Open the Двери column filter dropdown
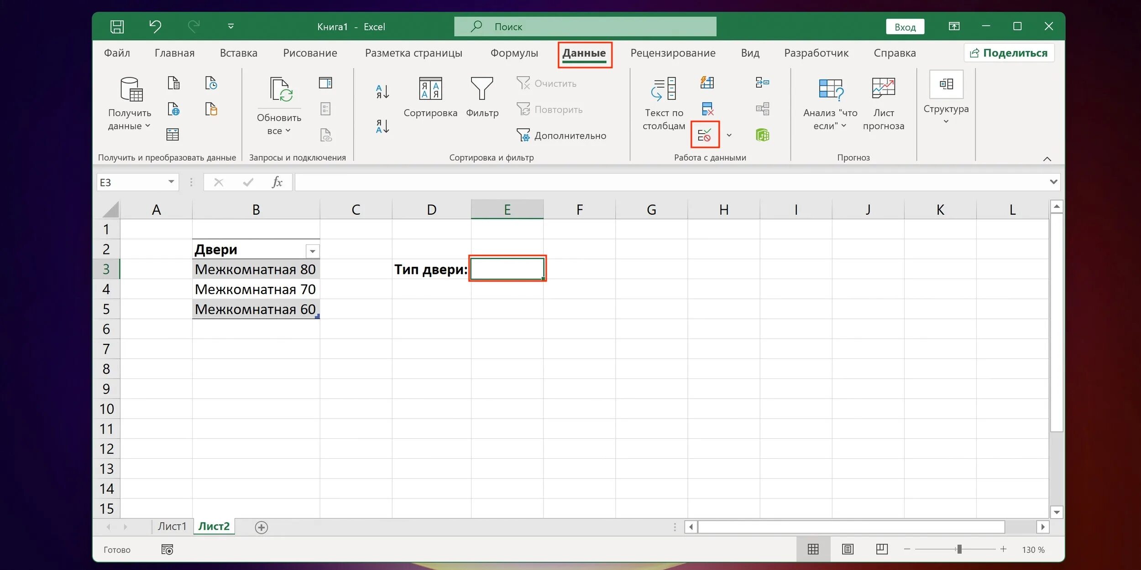The height and width of the screenshot is (570, 1141). pyautogui.click(x=312, y=251)
